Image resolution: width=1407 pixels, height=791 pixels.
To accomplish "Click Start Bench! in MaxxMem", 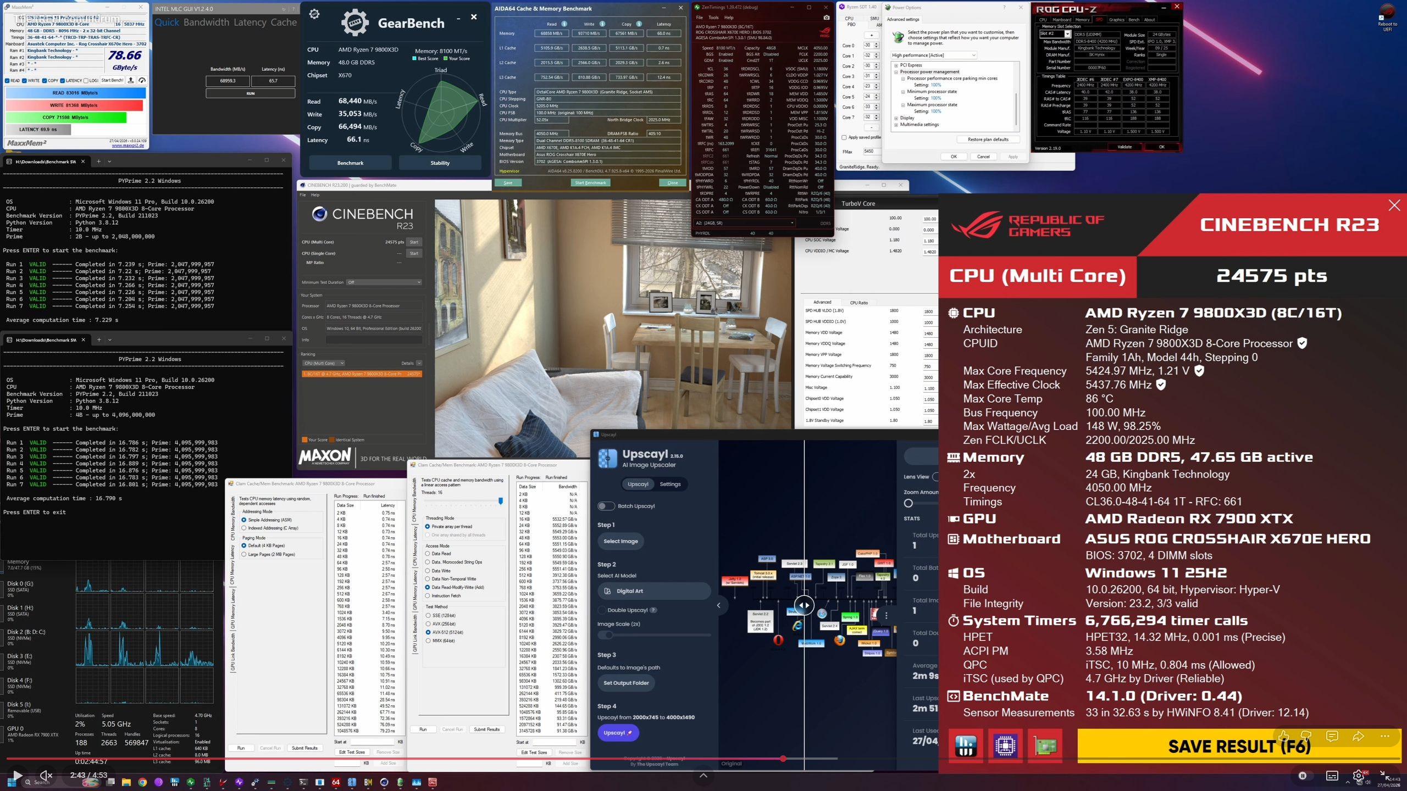I will point(113,80).
